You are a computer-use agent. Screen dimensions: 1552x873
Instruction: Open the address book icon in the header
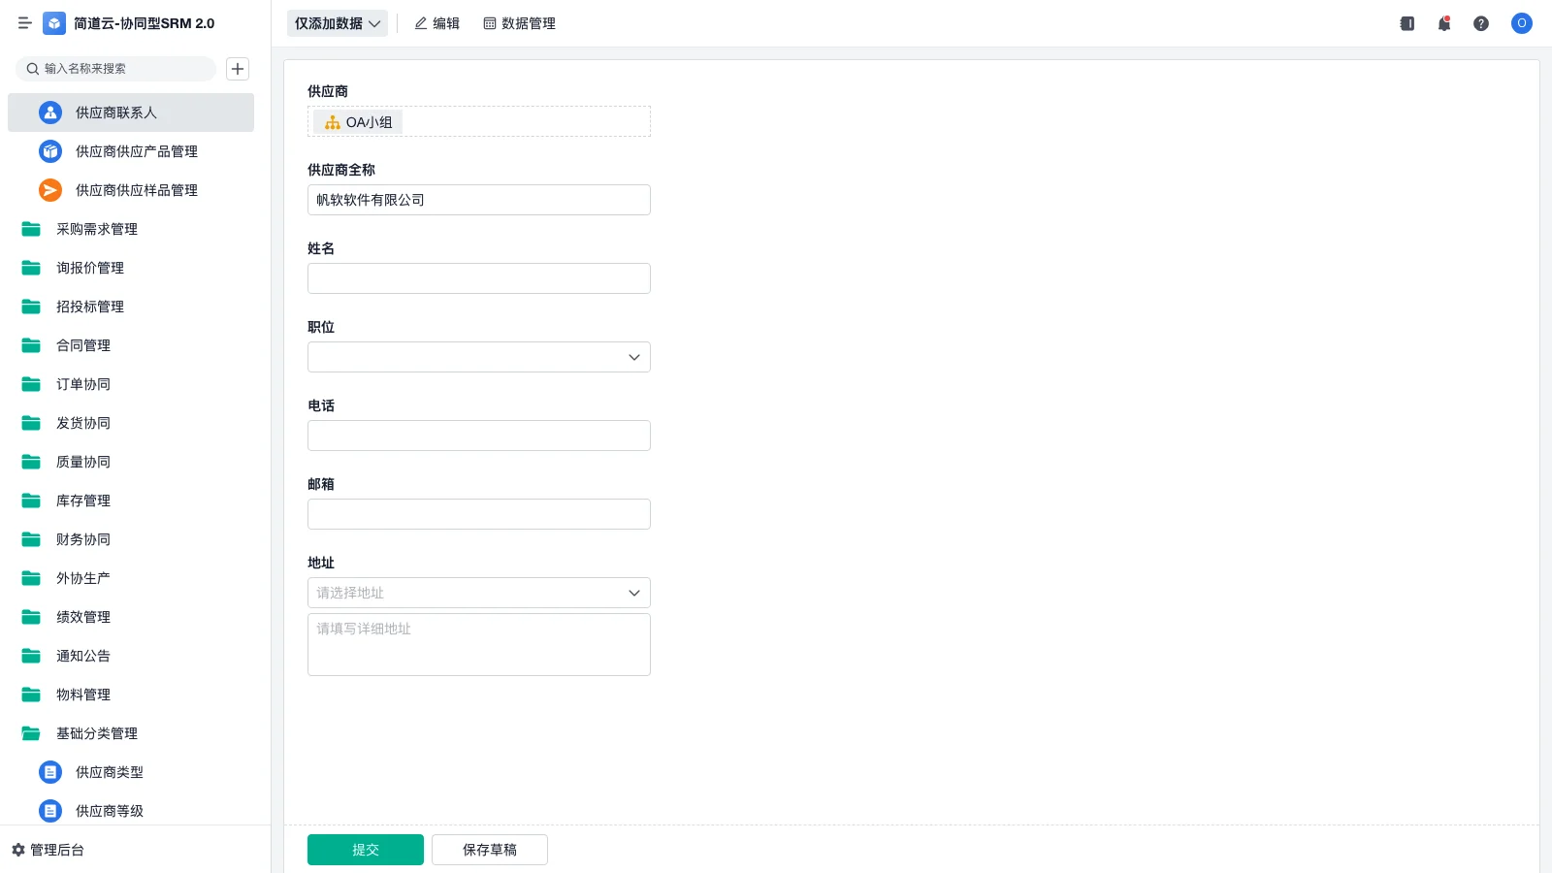[x=1407, y=23]
